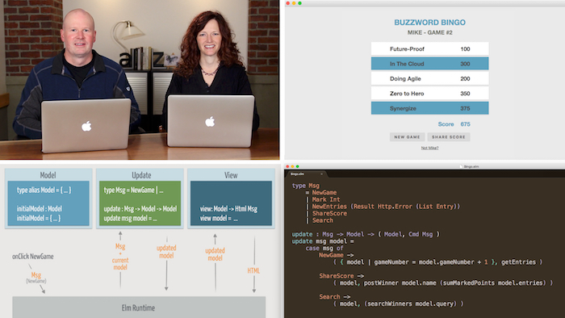Click the Elm Runtime bar in diagram
Screen dimensions: 565x318
click(x=139, y=308)
